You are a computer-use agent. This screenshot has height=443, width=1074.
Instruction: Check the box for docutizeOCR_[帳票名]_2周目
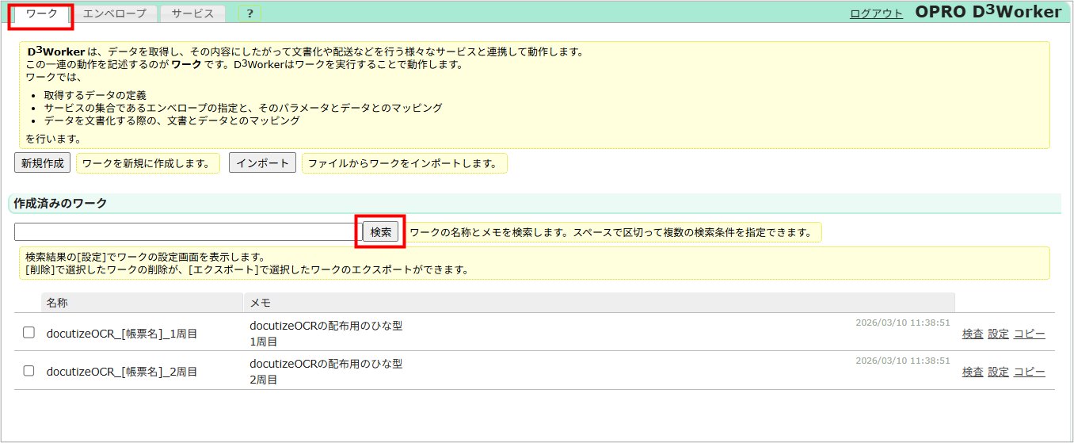29,371
